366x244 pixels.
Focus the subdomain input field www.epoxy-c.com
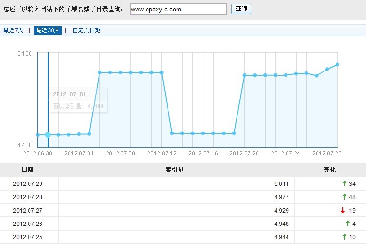pyautogui.click(x=178, y=9)
